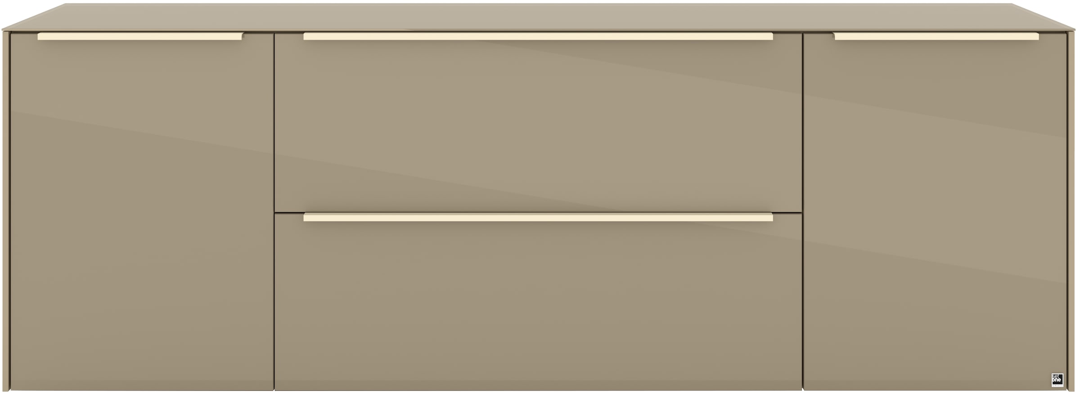Click the upper drawer's handle bar

coord(538,36)
